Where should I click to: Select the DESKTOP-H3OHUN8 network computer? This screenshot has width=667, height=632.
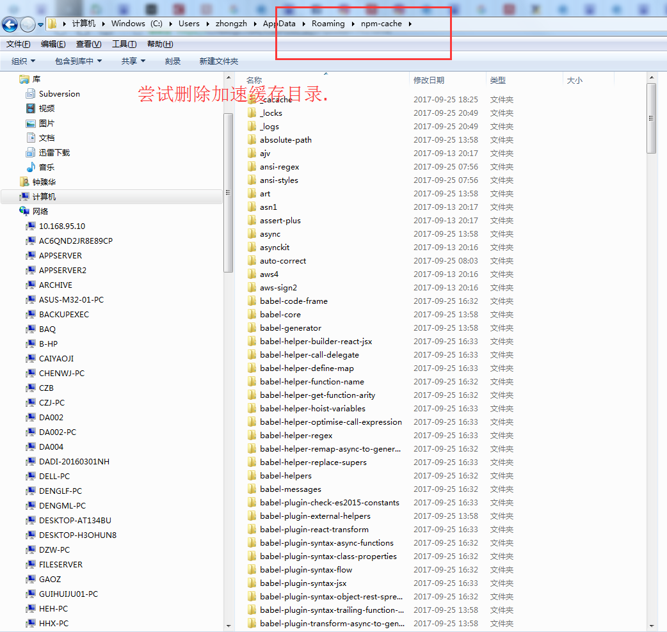coord(78,535)
